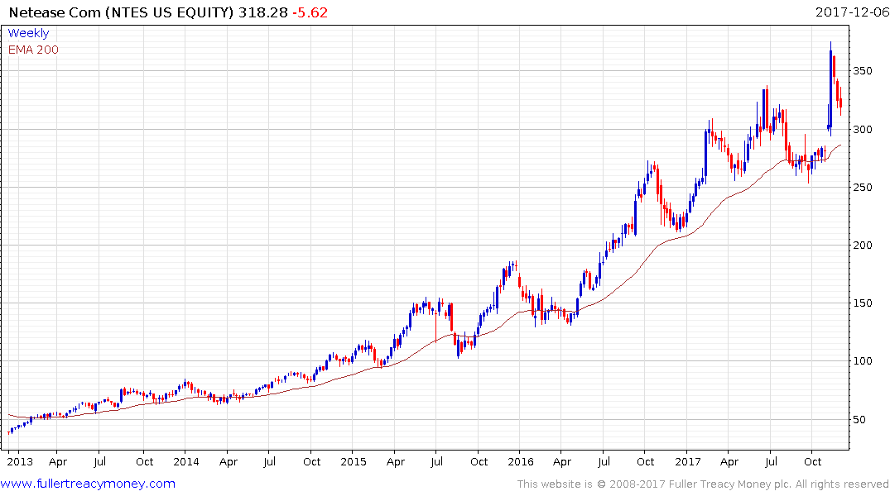The image size is (890, 496).
Task: Click the 50 price axis label
Action: point(859,419)
